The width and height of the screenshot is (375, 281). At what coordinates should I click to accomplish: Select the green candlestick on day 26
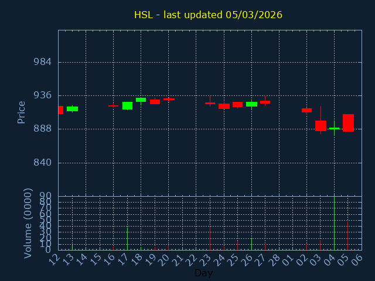(x=251, y=104)
